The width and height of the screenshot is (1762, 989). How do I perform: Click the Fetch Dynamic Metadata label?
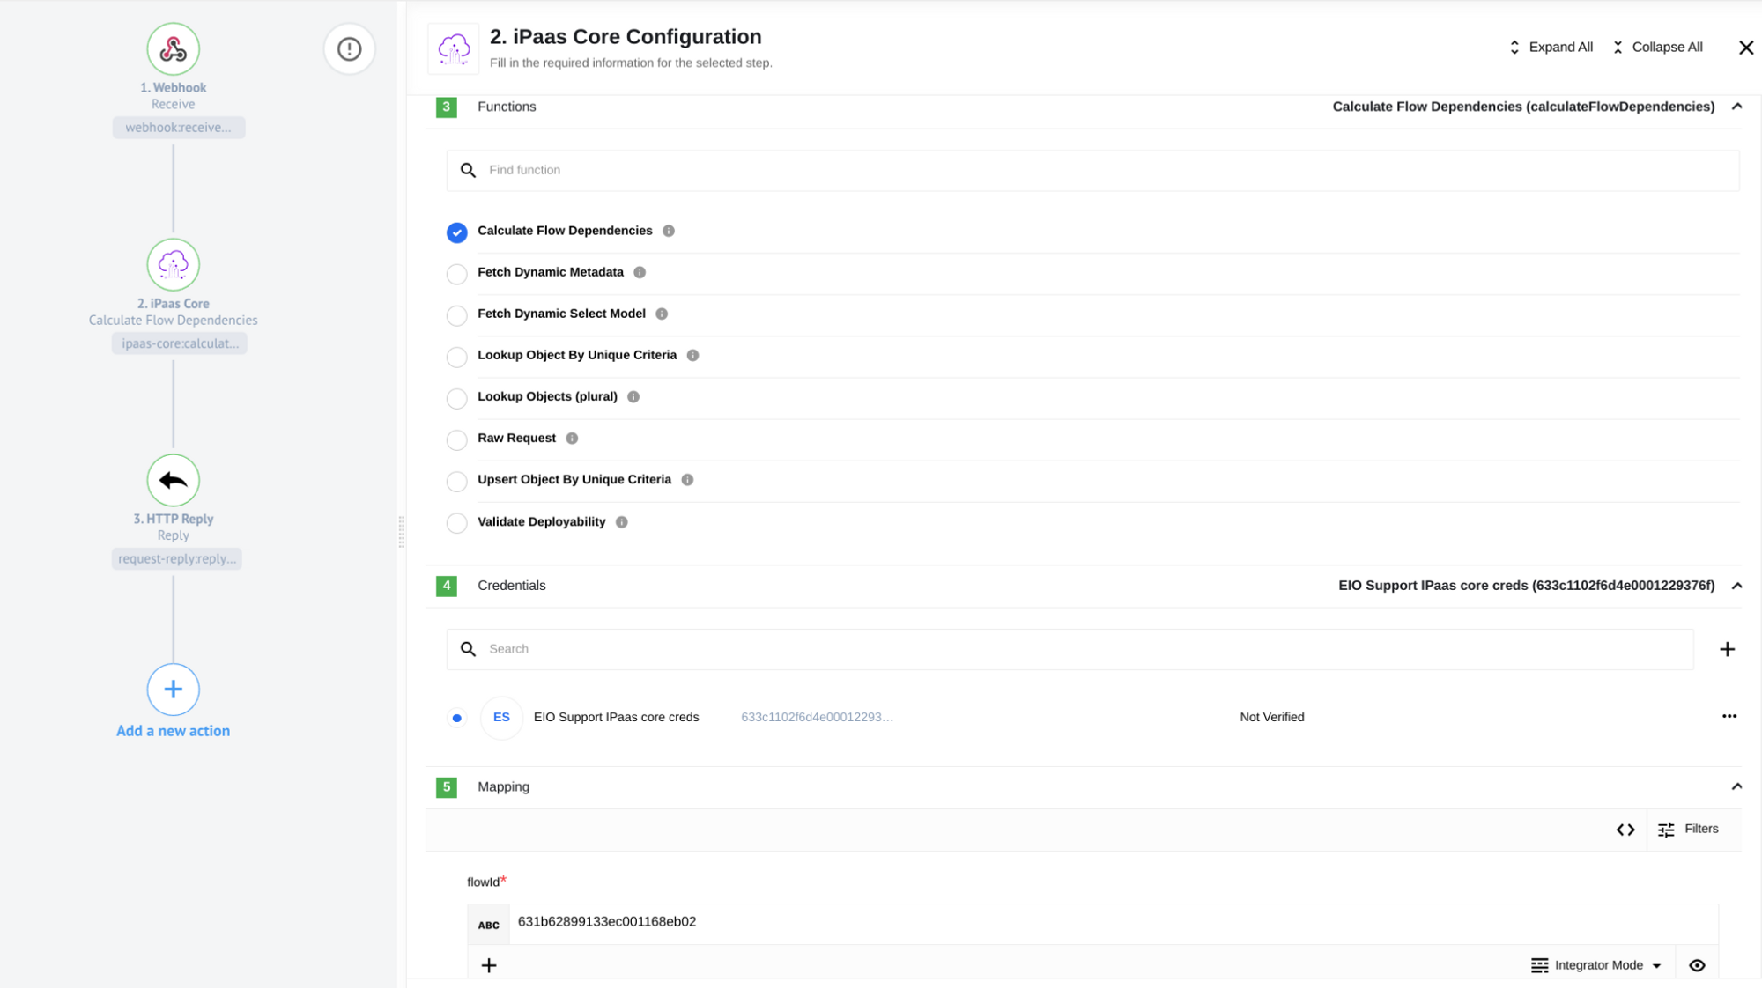click(x=550, y=272)
